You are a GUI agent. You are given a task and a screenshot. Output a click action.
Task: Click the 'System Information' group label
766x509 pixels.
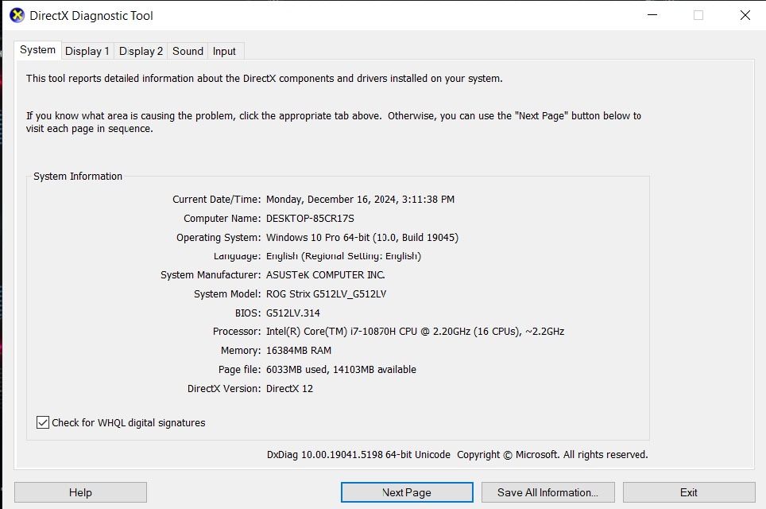[78, 177]
